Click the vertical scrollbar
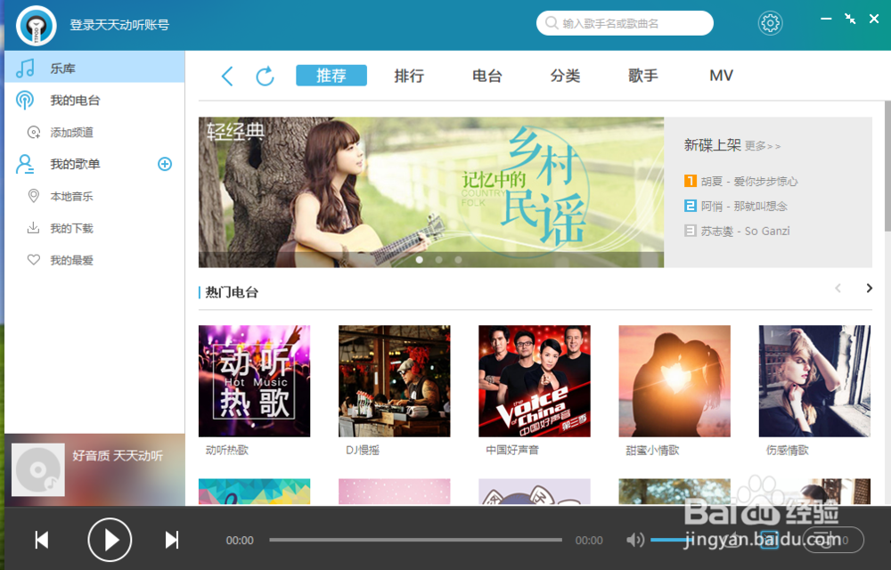891x570 pixels. [x=887, y=166]
